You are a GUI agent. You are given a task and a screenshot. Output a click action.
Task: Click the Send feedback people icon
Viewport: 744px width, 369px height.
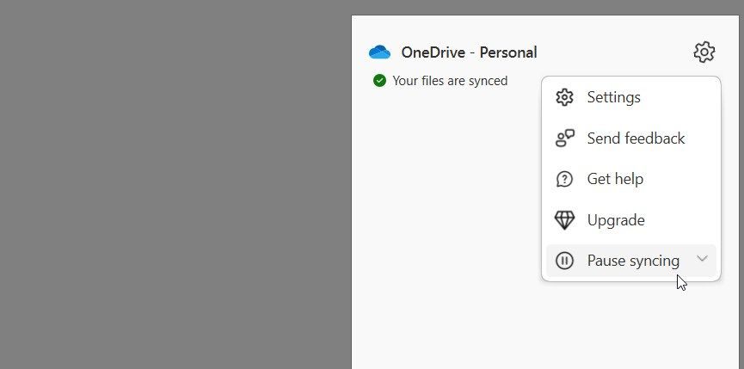pyautogui.click(x=564, y=138)
